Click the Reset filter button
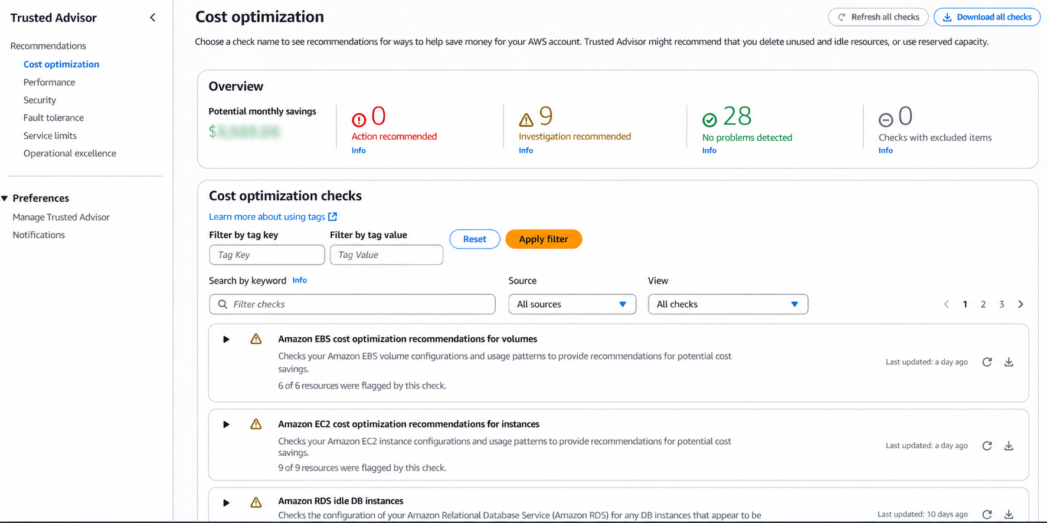This screenshot has height=523, width=1047. [475, 239]
